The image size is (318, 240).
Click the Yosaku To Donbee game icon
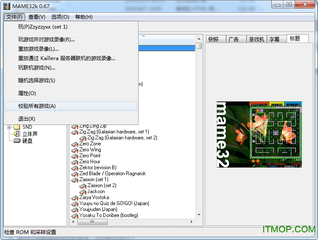click(x=75, y=216)
